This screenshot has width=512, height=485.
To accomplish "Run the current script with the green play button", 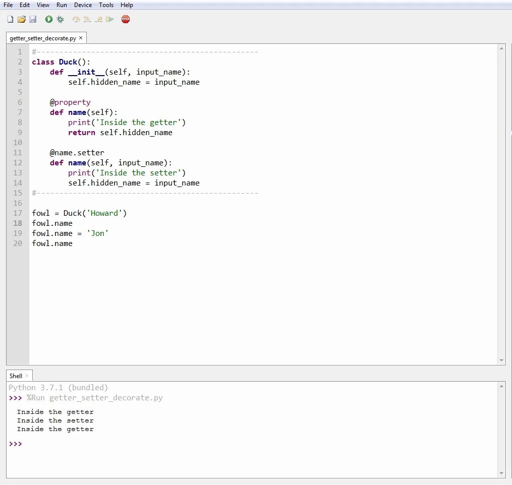I will coord(49,19).
